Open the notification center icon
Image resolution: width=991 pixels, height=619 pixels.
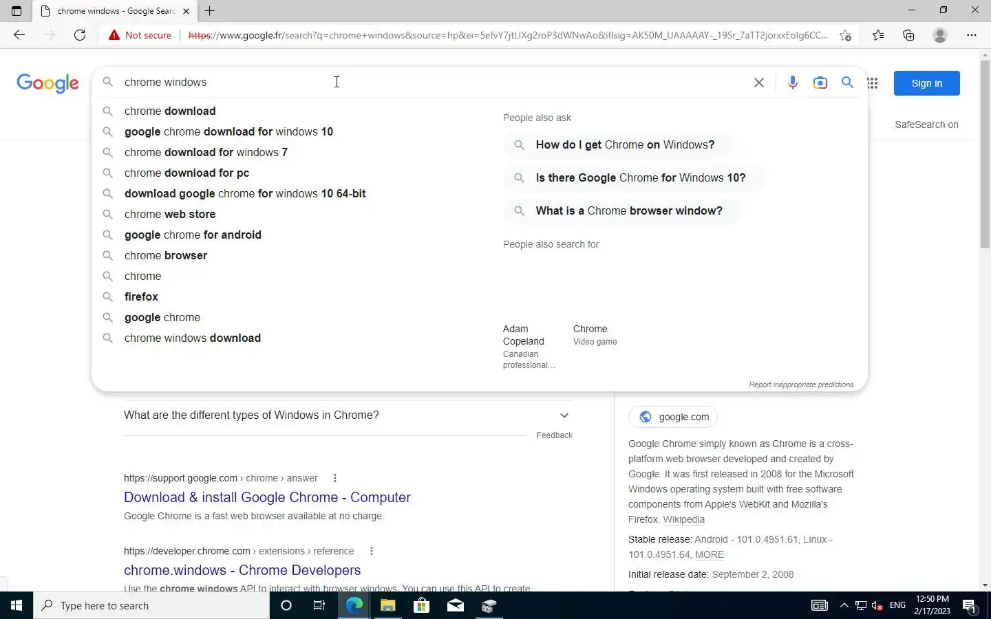[970, 606]
